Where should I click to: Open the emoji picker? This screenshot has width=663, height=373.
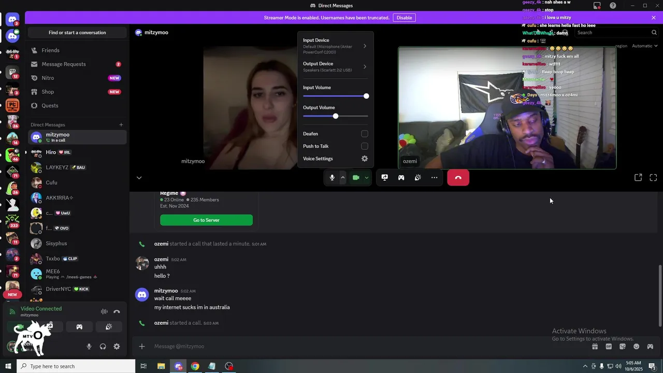point(636,347)
